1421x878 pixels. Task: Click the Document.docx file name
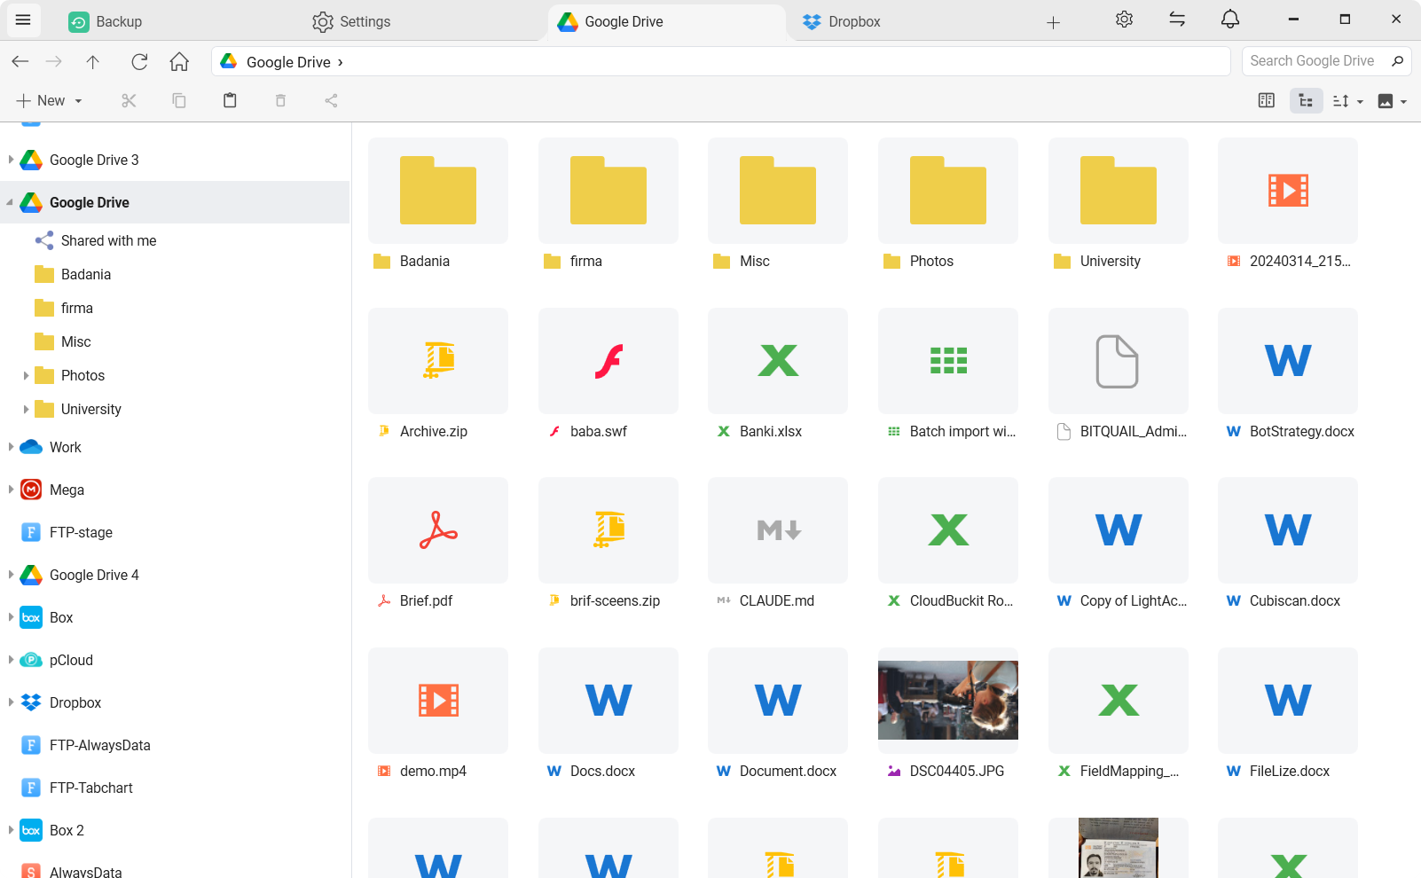(788, 772)
